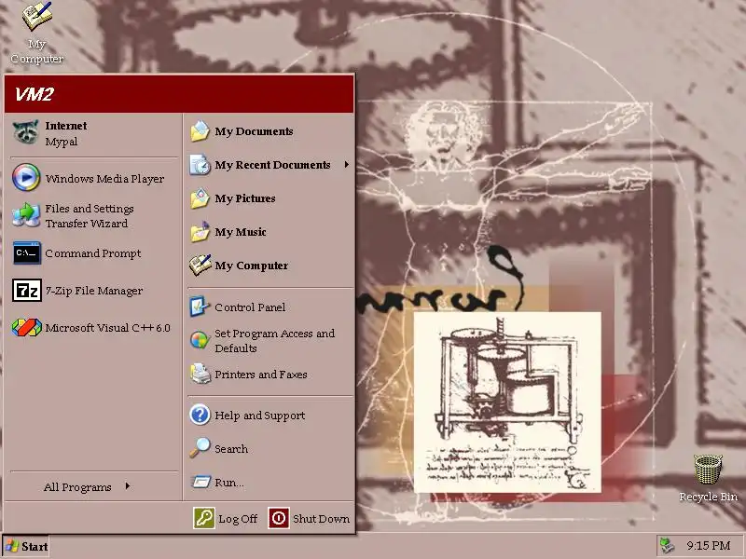The height and width of the screenshot is (559, 746).
Task: Expand My Recent Documents submenu arrow
Action: 347,165
